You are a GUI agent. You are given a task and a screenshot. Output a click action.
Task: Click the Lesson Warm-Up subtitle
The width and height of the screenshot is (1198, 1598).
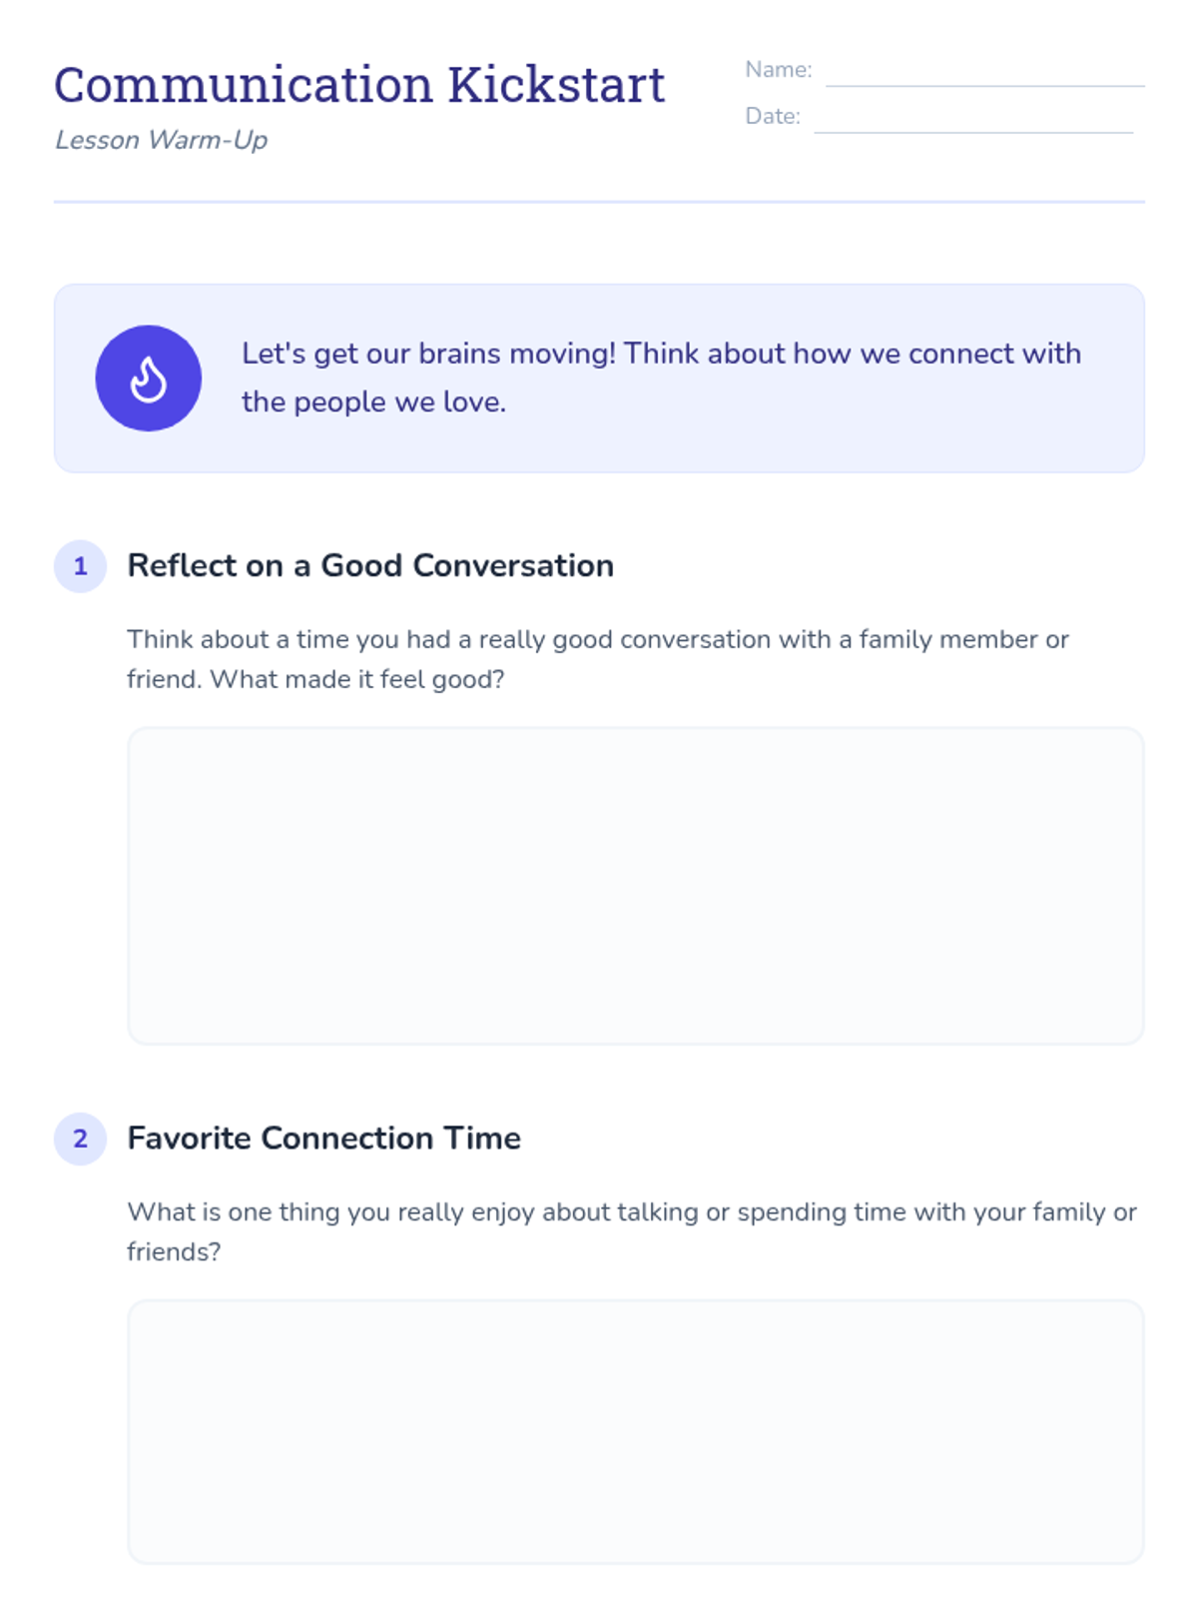[162, 140]
